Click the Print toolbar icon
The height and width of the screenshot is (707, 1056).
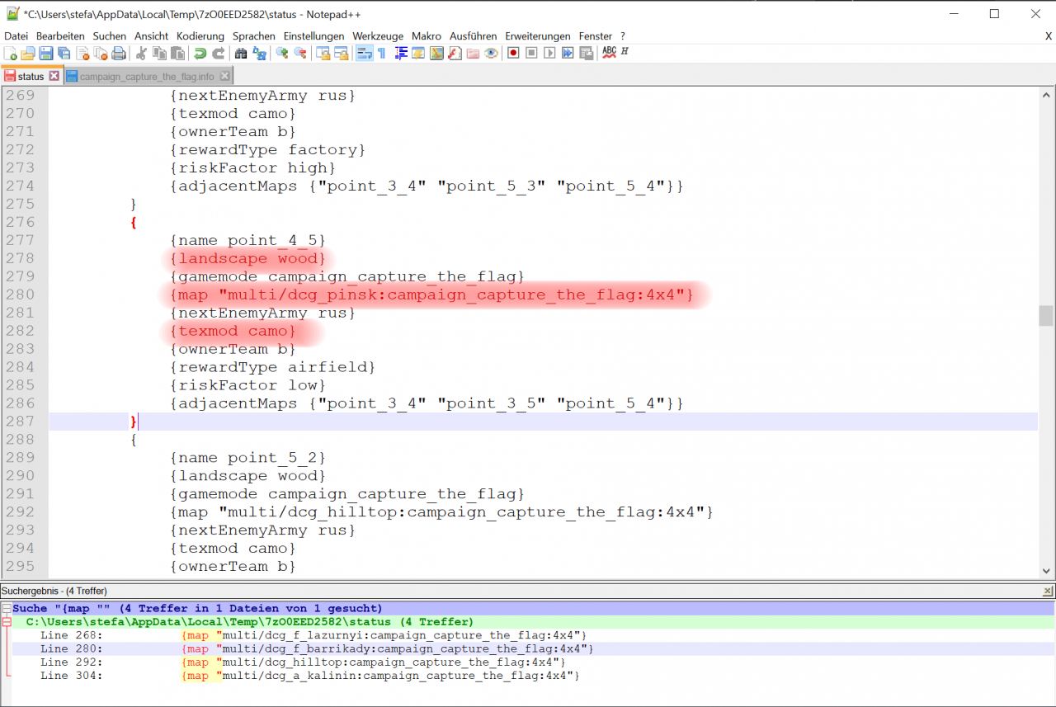pos(119,54)
